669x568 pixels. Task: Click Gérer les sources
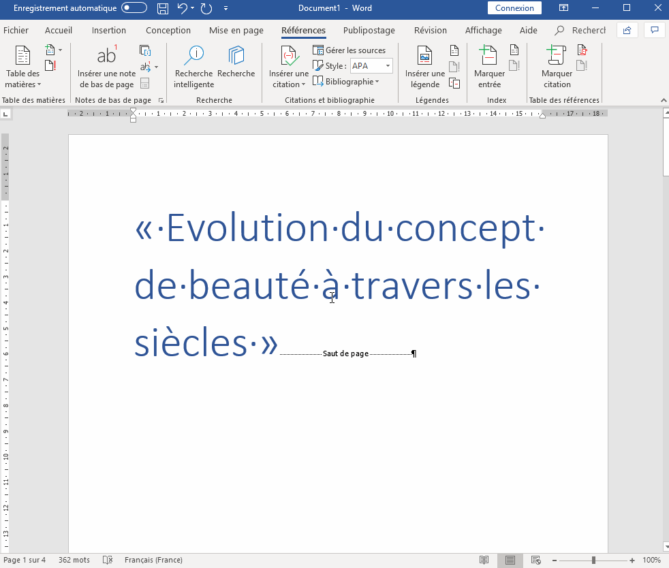tap(349, 50)
